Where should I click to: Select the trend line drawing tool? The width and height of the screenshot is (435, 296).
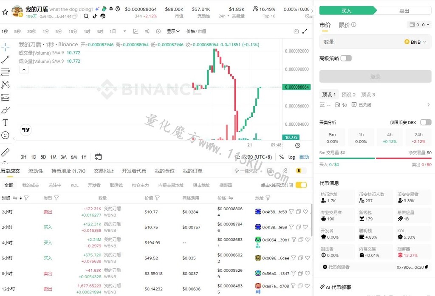(x=5, y=59)
